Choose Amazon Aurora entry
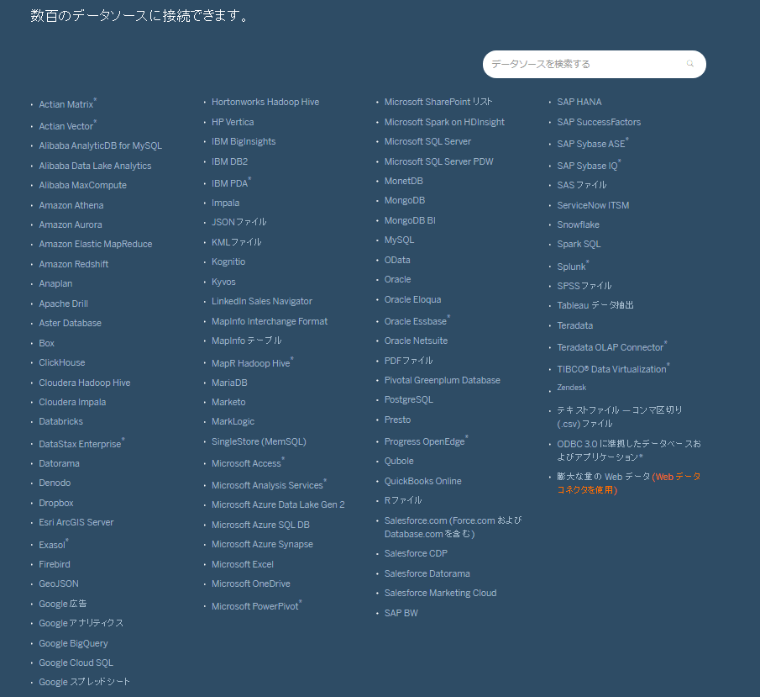This screenshot has height=697, width=760. pos(71,224)
